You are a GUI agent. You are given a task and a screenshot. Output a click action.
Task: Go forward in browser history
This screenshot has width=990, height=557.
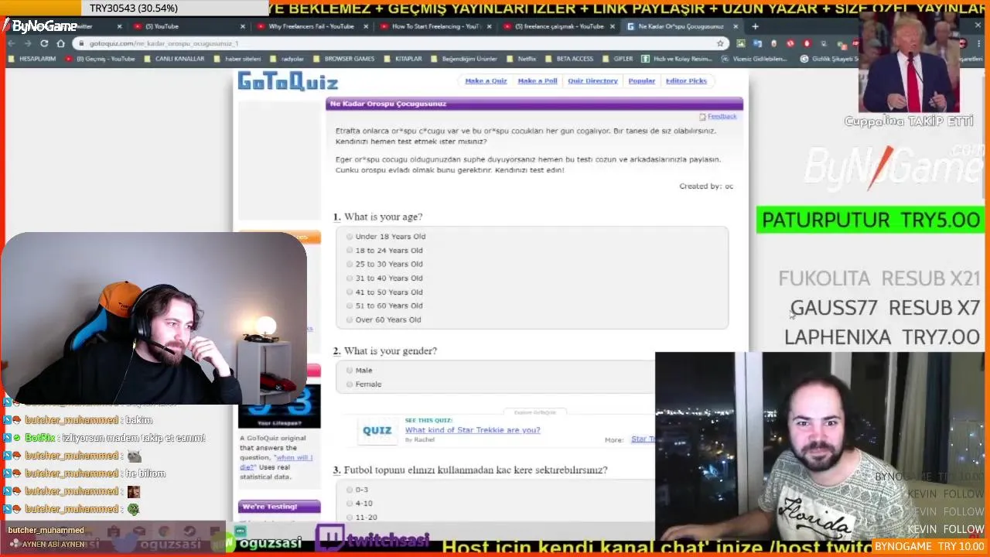click(x=28, y=43)
